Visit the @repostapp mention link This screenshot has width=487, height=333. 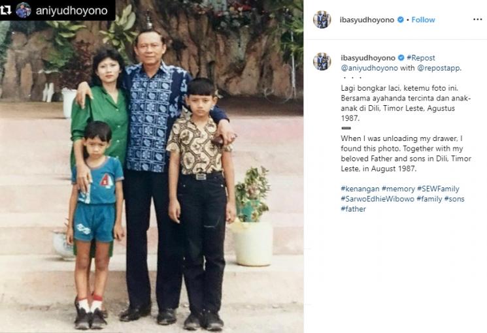click(439, 68)
